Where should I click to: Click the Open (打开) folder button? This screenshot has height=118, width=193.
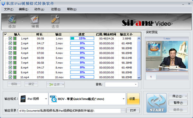point(133,110)
